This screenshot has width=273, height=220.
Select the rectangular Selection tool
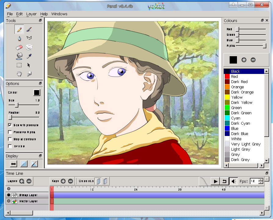pyautogui.click(x=19, y=65)
